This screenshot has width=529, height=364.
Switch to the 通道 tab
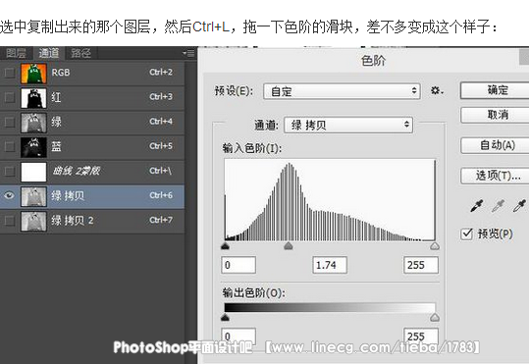click(49, 53)
